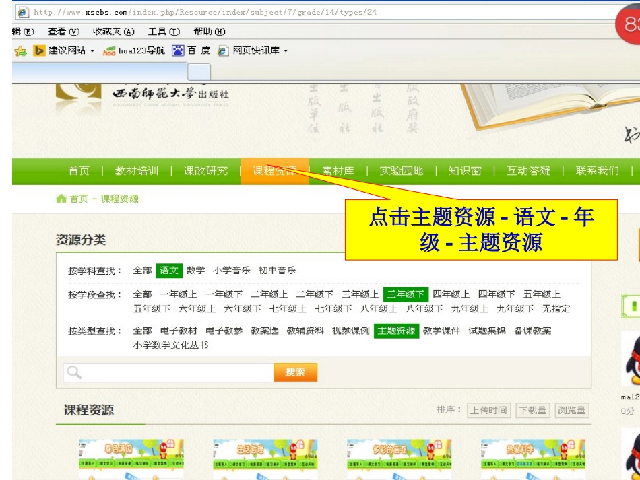Viewport: 640px width, 480px height.
Task: Open 教材培训 navigation tab
Action: tap(137, 171)
